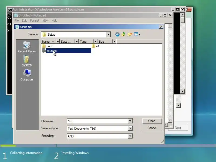Create a new folder in Setup
The image size is (216, 162).
(130, 34)
